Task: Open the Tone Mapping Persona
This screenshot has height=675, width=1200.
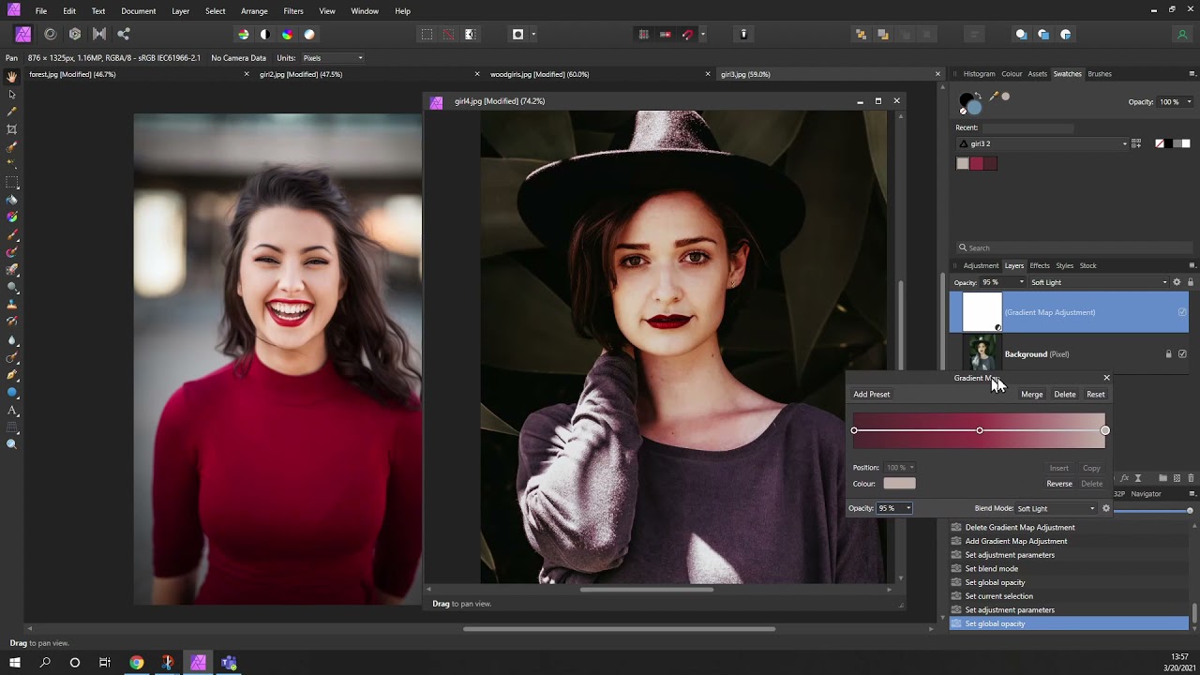Action: (x=99, y=34)
